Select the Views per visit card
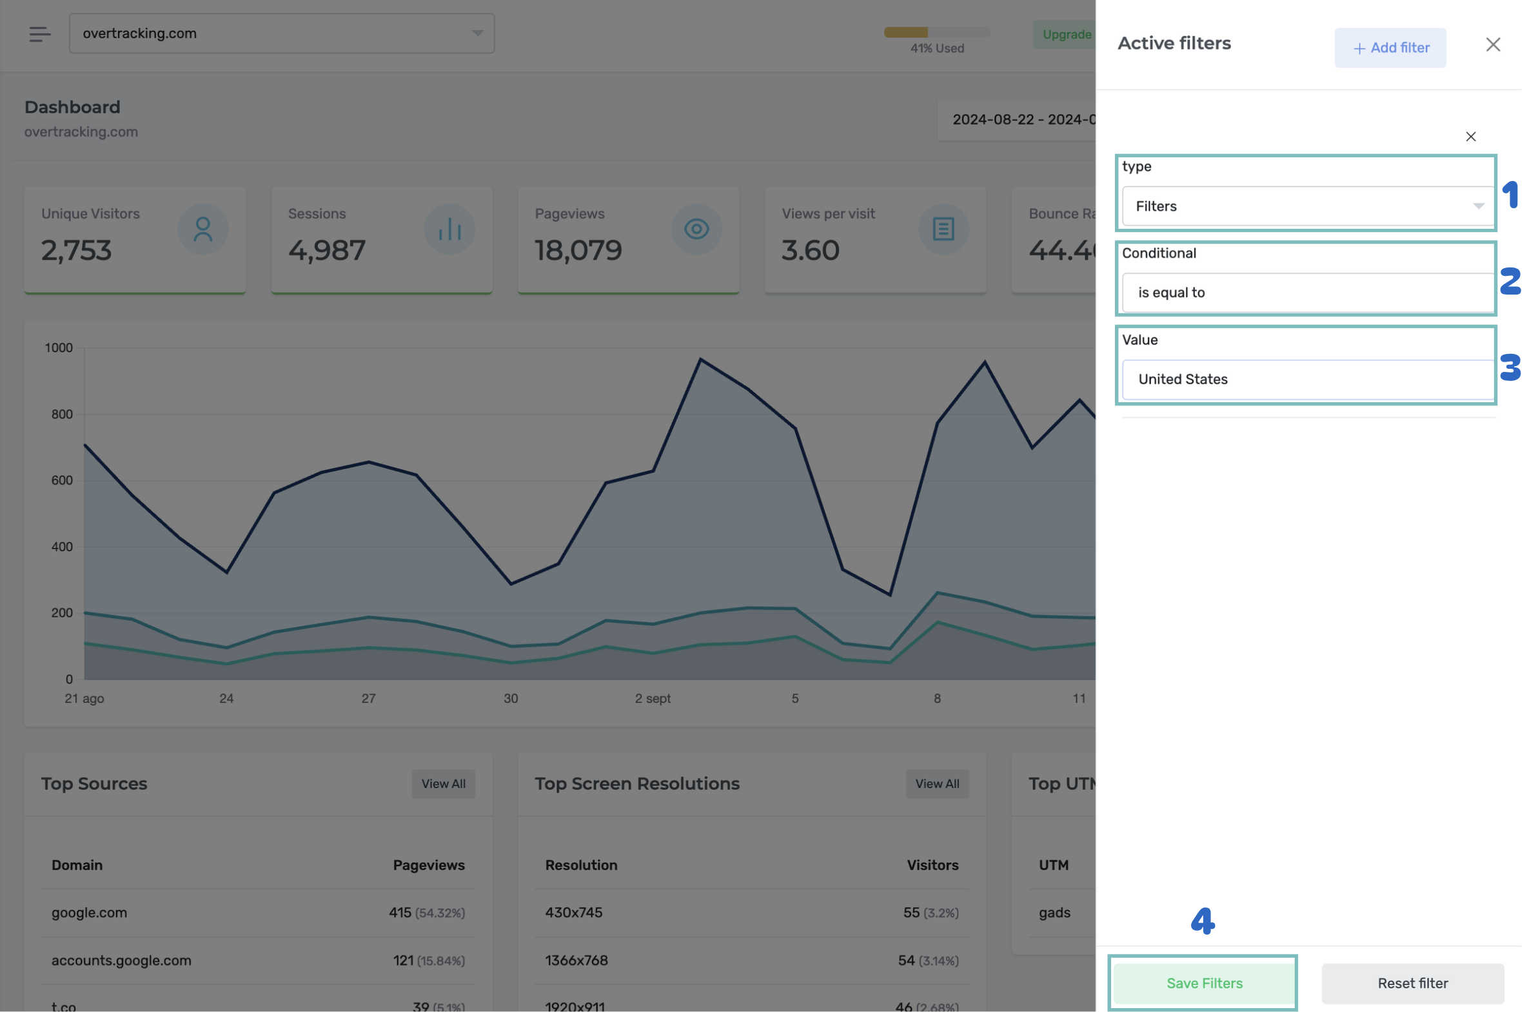The height and width of the screenshot is (1012, 1527). click(x=875, y=240)
